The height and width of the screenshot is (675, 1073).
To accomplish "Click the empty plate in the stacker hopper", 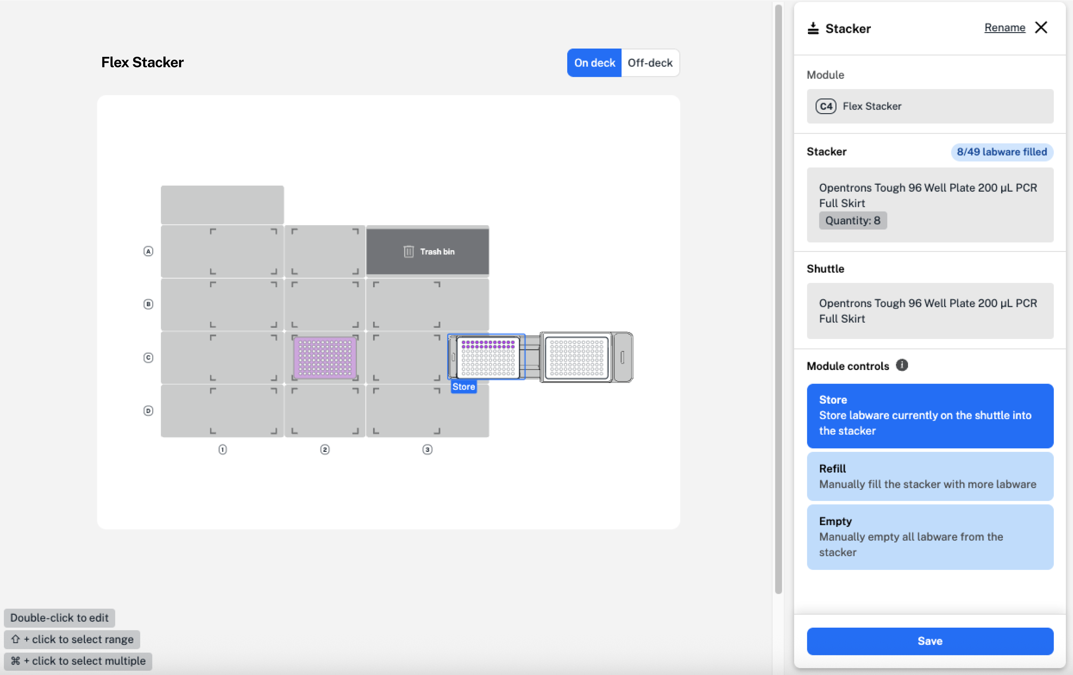I will click(576, 358).
